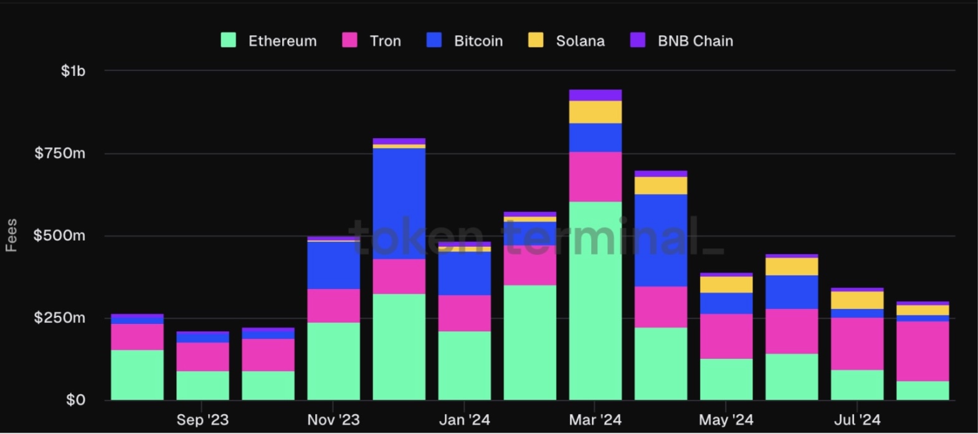This screenshot has width=978, height=434.
Task: Hide the BNB Chain series via legend label
Action: tap(695, 41)
